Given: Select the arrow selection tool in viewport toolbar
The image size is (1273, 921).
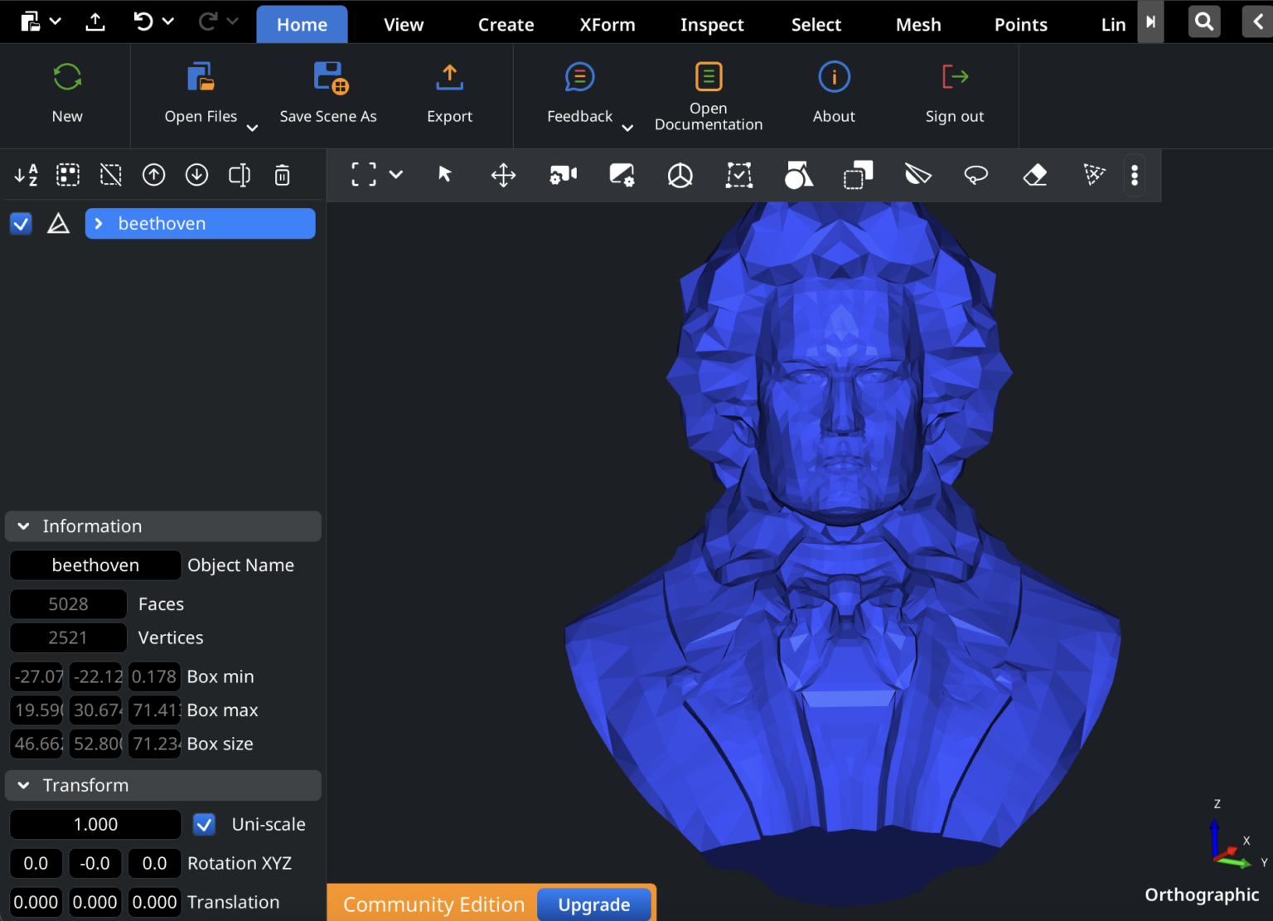Looking at the screenshot, I should coord(444,175).
